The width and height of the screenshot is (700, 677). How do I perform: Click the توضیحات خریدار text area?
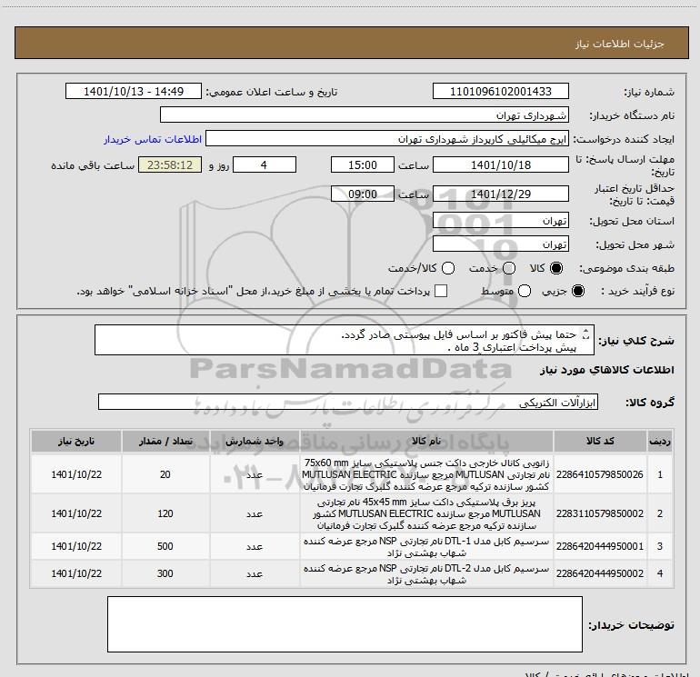345,624
